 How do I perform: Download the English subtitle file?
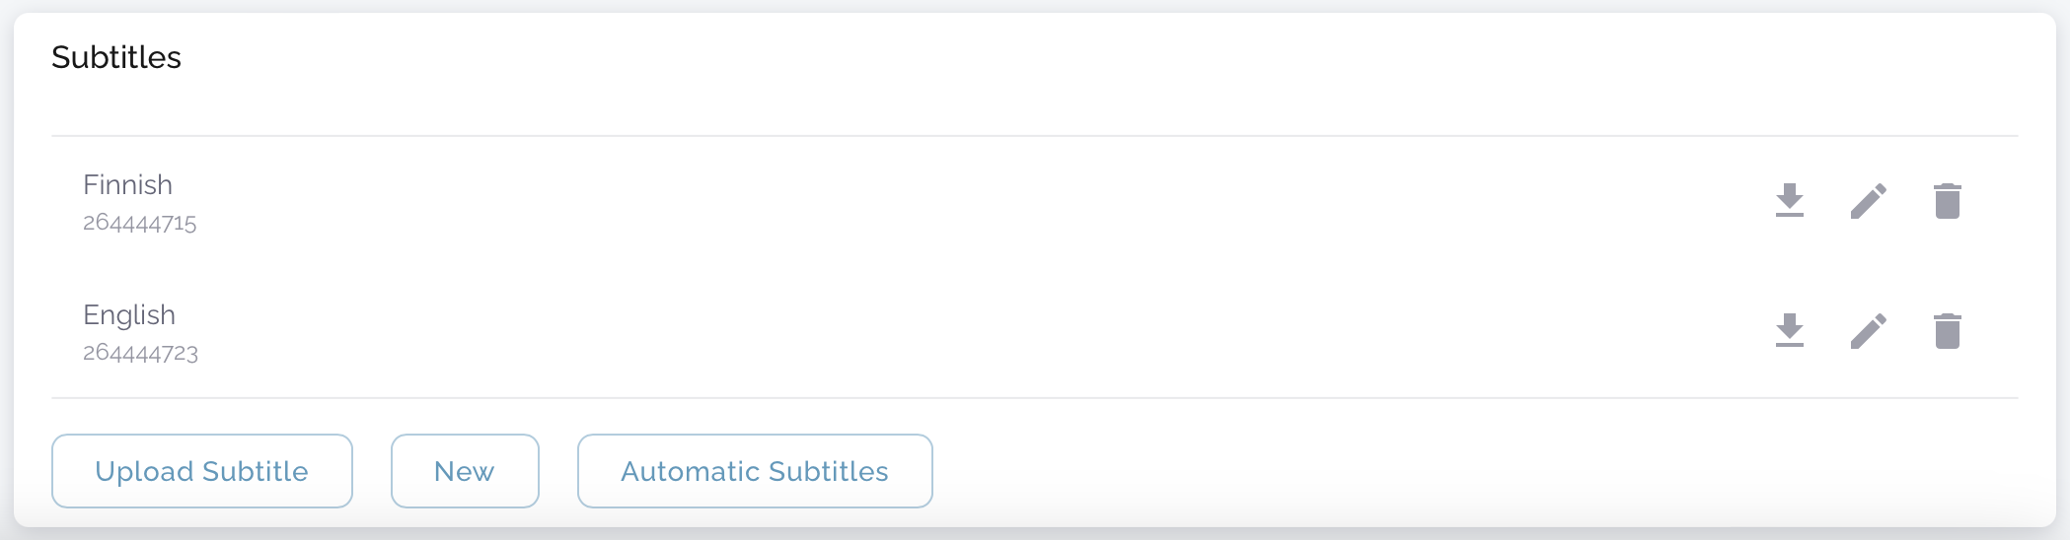tap(1789, 331)
